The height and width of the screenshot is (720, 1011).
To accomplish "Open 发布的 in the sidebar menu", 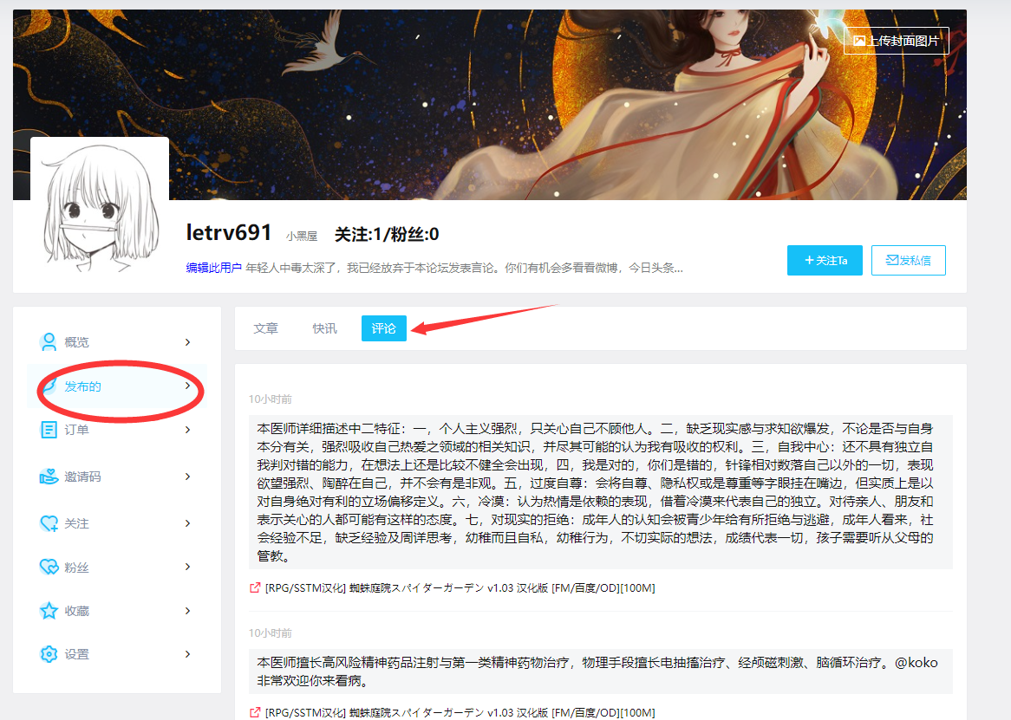I will point(117,386).
